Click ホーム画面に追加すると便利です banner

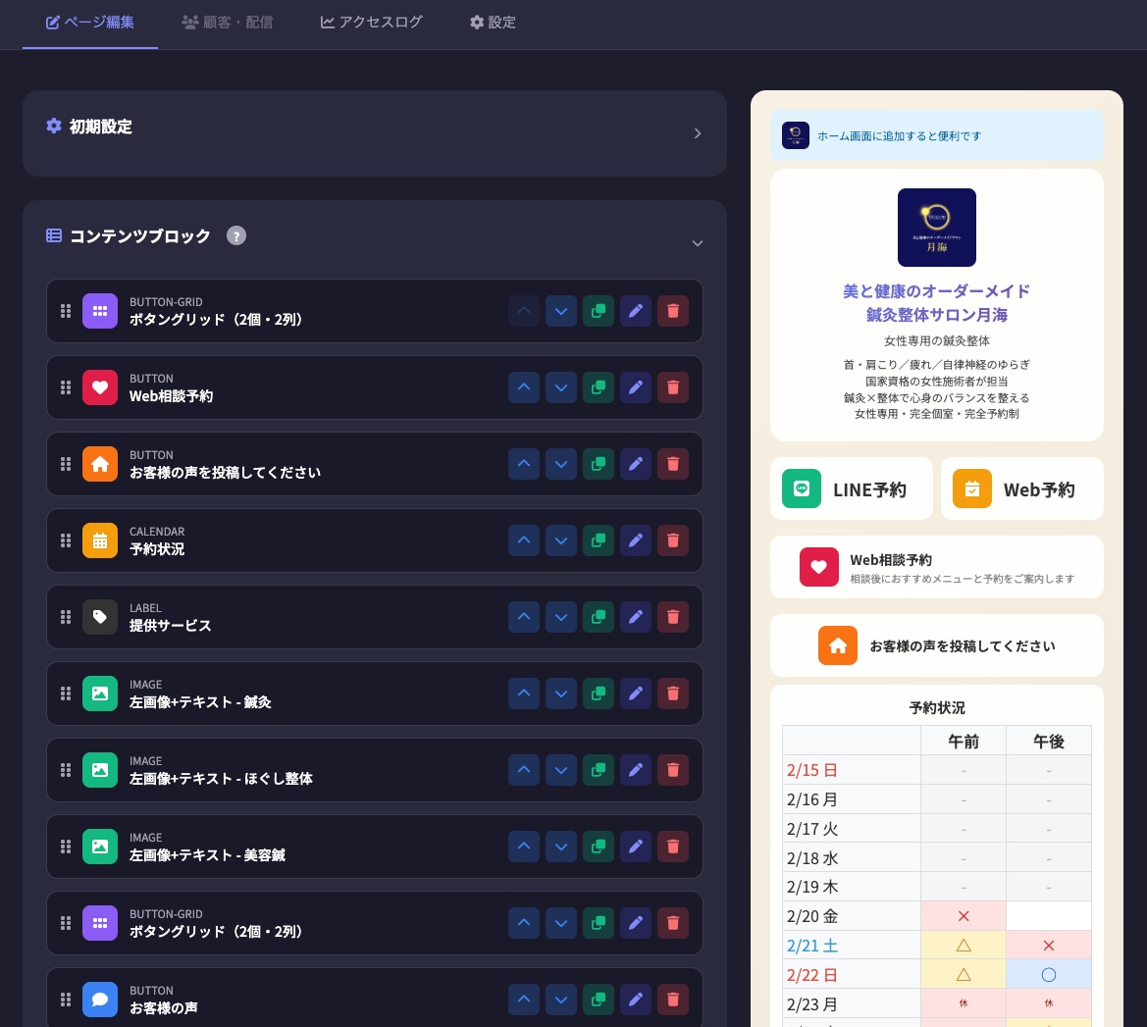pos(937,135)
